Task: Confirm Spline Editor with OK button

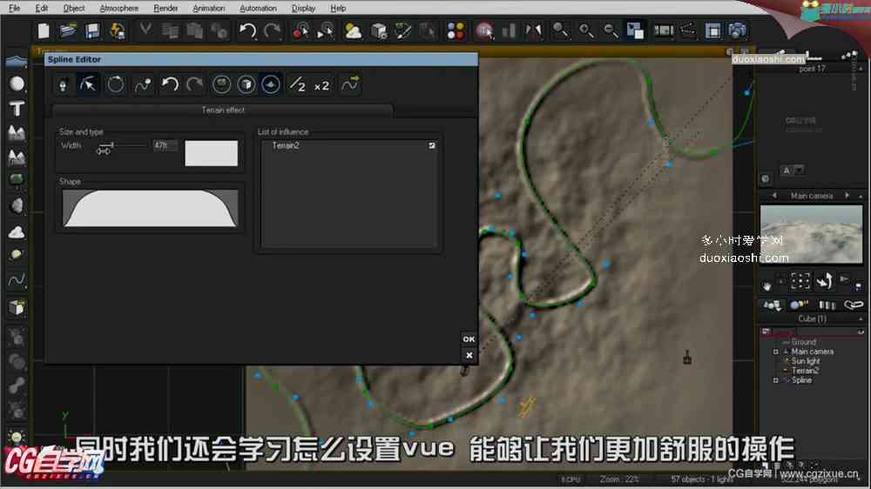Action: pos(469,339)
